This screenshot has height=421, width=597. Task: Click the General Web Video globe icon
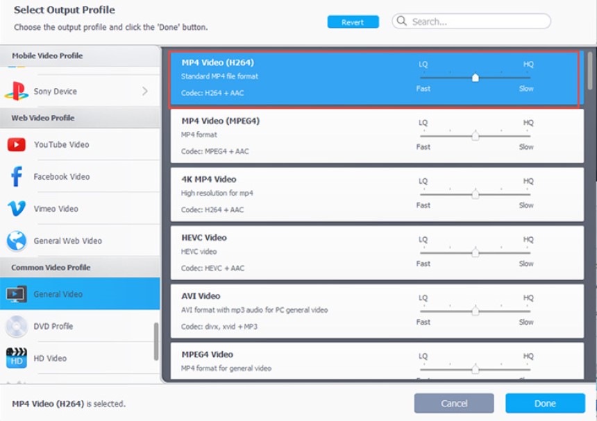click(x=17, y=241)
